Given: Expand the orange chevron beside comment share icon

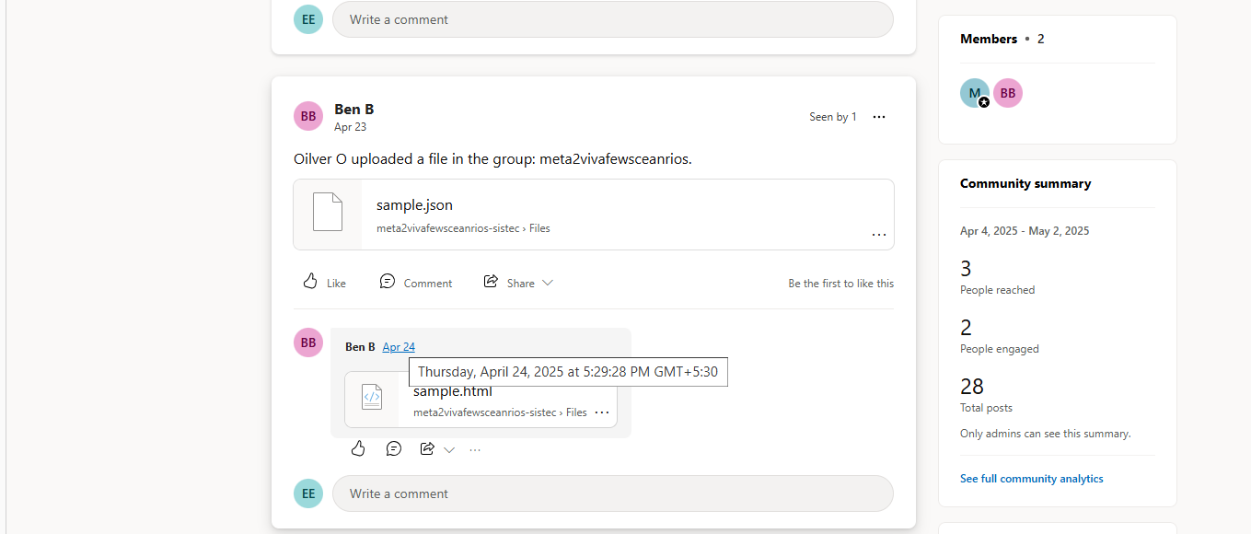Looking at the screenshot, I should [449, 449].
